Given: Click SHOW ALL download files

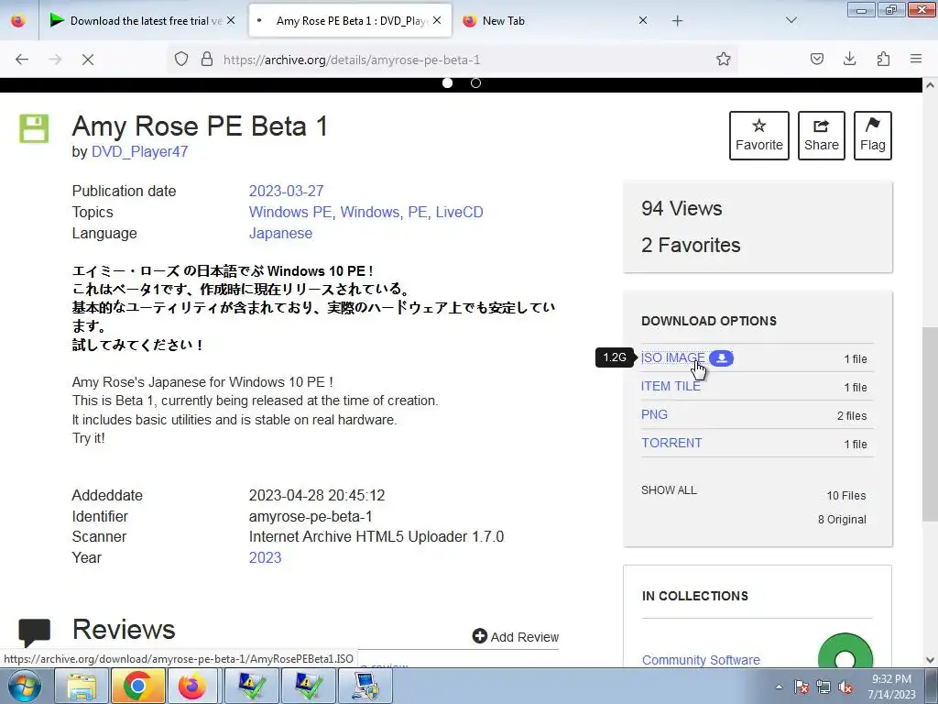Looking at the screenshot, I should 669,489.
